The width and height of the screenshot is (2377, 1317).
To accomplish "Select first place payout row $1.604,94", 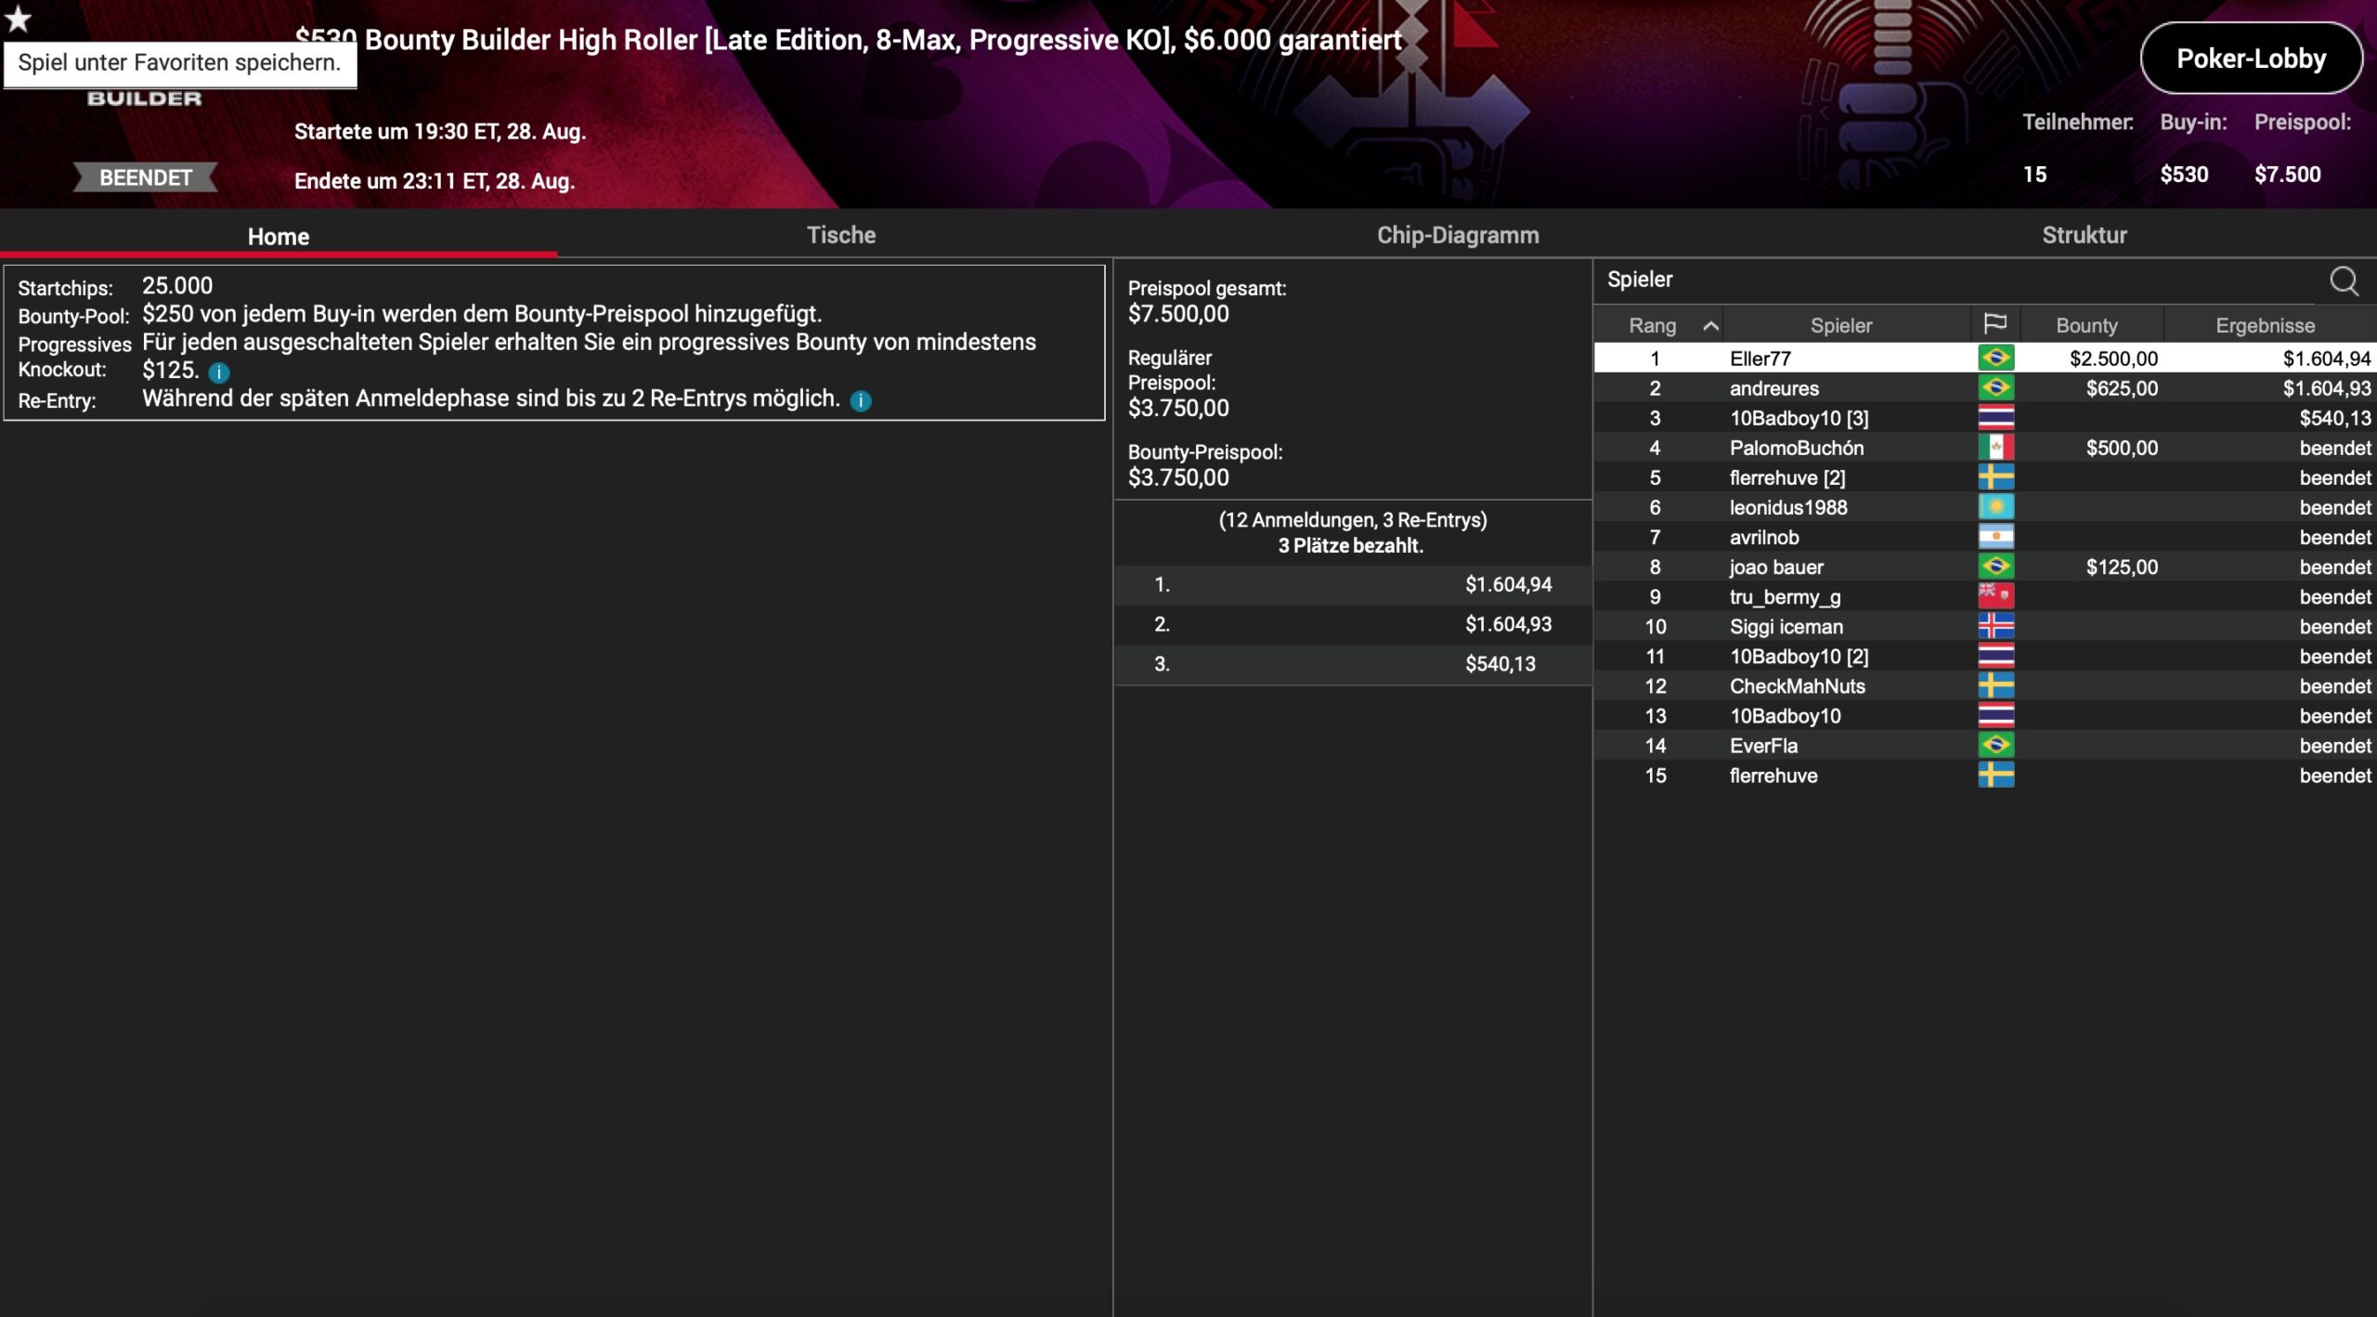I will click(1352, 584).
